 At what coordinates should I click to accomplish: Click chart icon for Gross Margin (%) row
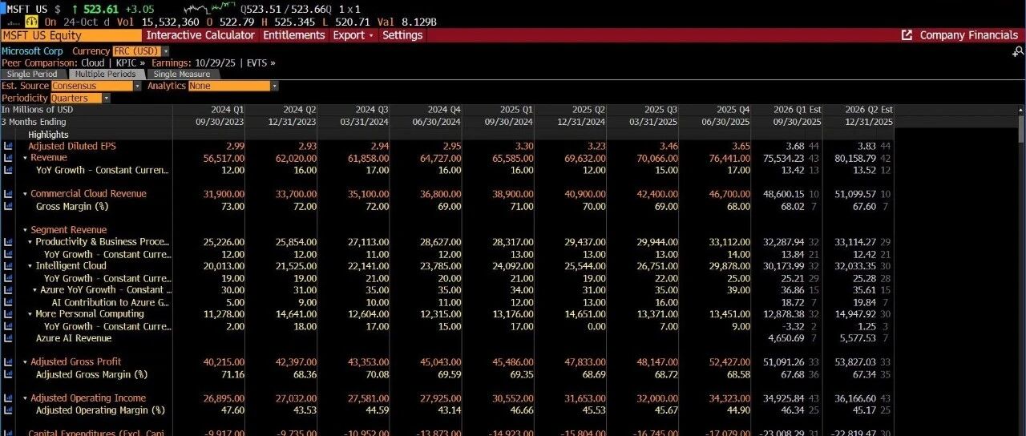8,207
